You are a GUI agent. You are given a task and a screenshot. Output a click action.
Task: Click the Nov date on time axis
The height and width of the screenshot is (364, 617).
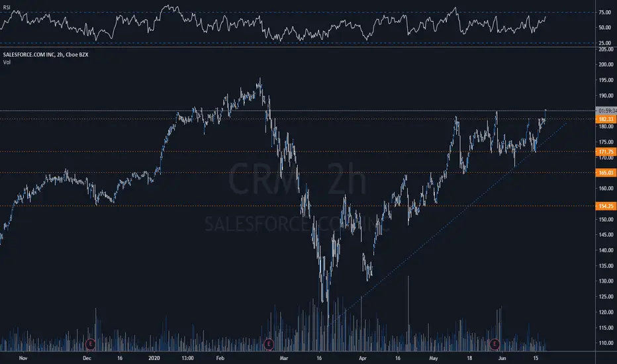[23, 358]
